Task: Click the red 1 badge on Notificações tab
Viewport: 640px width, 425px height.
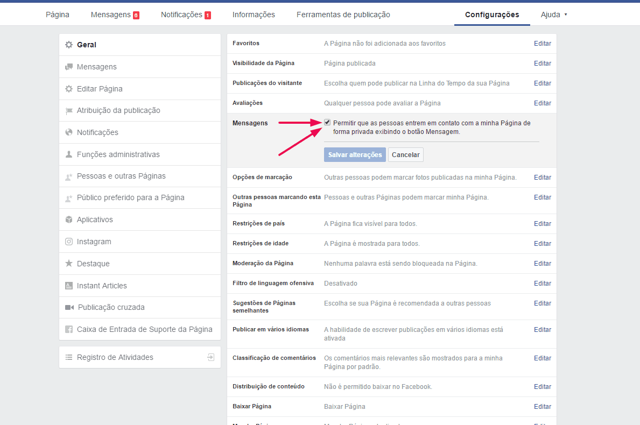Action: (208, 16)
